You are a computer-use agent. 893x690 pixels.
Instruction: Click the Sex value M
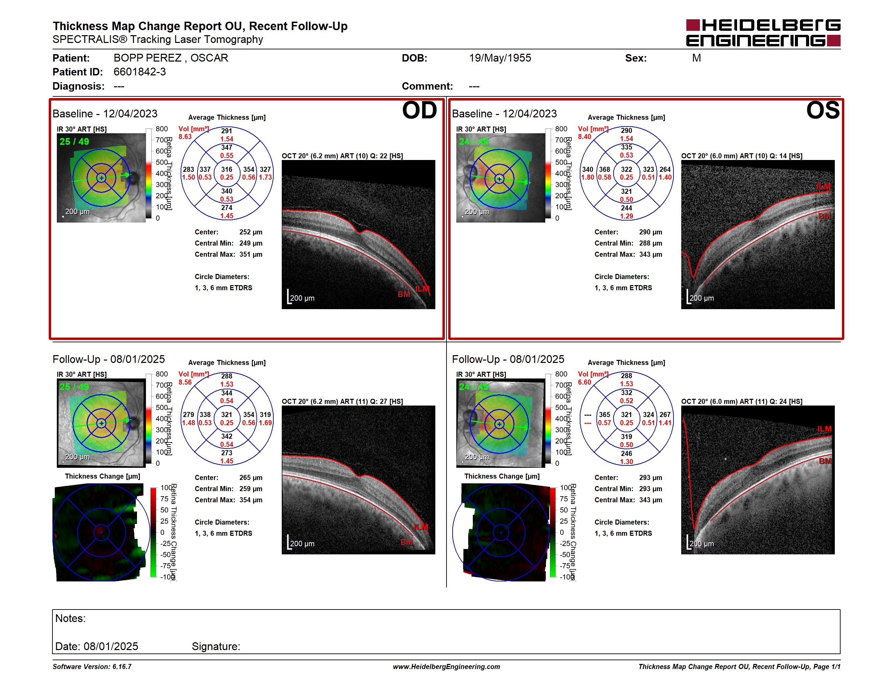click(696, 57)
